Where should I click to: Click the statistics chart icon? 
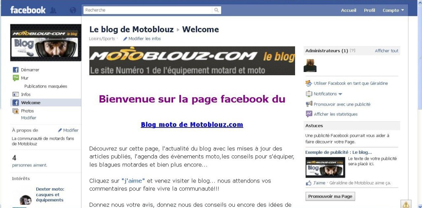(x=309, y=114)
